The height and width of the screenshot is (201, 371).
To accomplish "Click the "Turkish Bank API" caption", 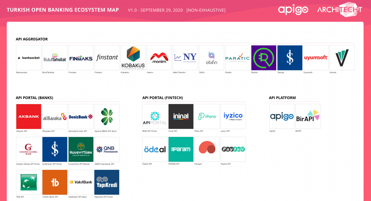I will [x=50, y=197].
